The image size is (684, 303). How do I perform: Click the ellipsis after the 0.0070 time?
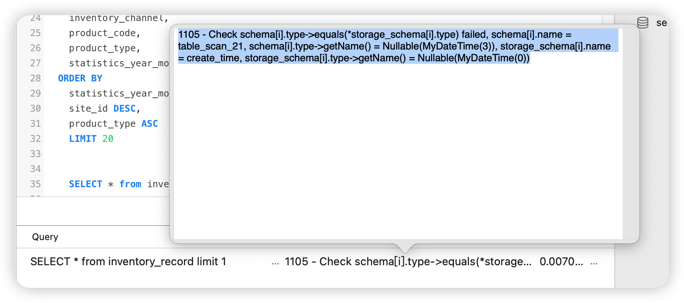pos(594,262)
